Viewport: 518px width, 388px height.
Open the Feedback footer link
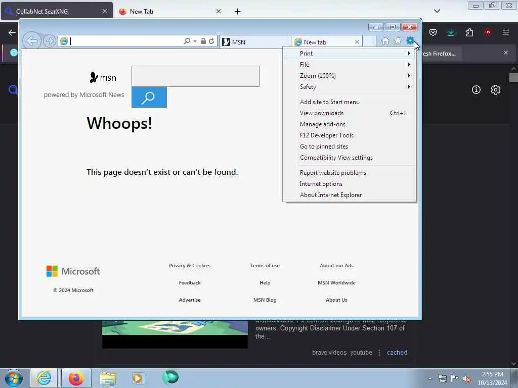tap(190, 283)
